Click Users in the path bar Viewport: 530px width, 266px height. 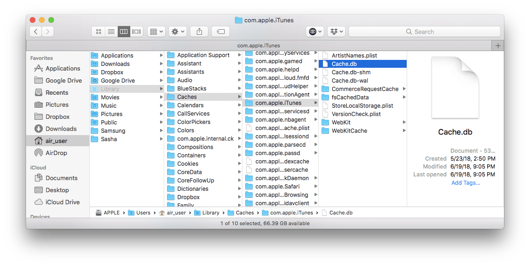(x=139, y=213)
